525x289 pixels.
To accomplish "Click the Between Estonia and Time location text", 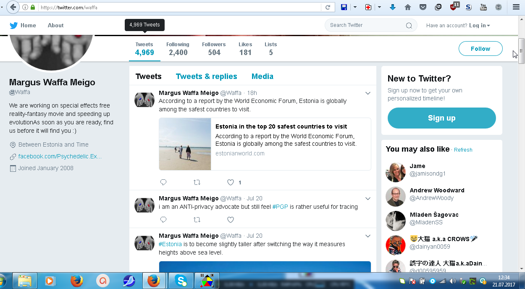I will click(x=53, y=144).
